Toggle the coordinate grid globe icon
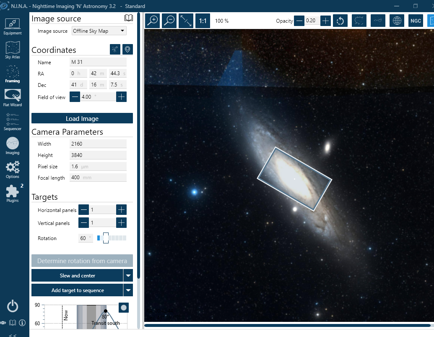Viewport: 434px width, 337px height. click(397, 21)
